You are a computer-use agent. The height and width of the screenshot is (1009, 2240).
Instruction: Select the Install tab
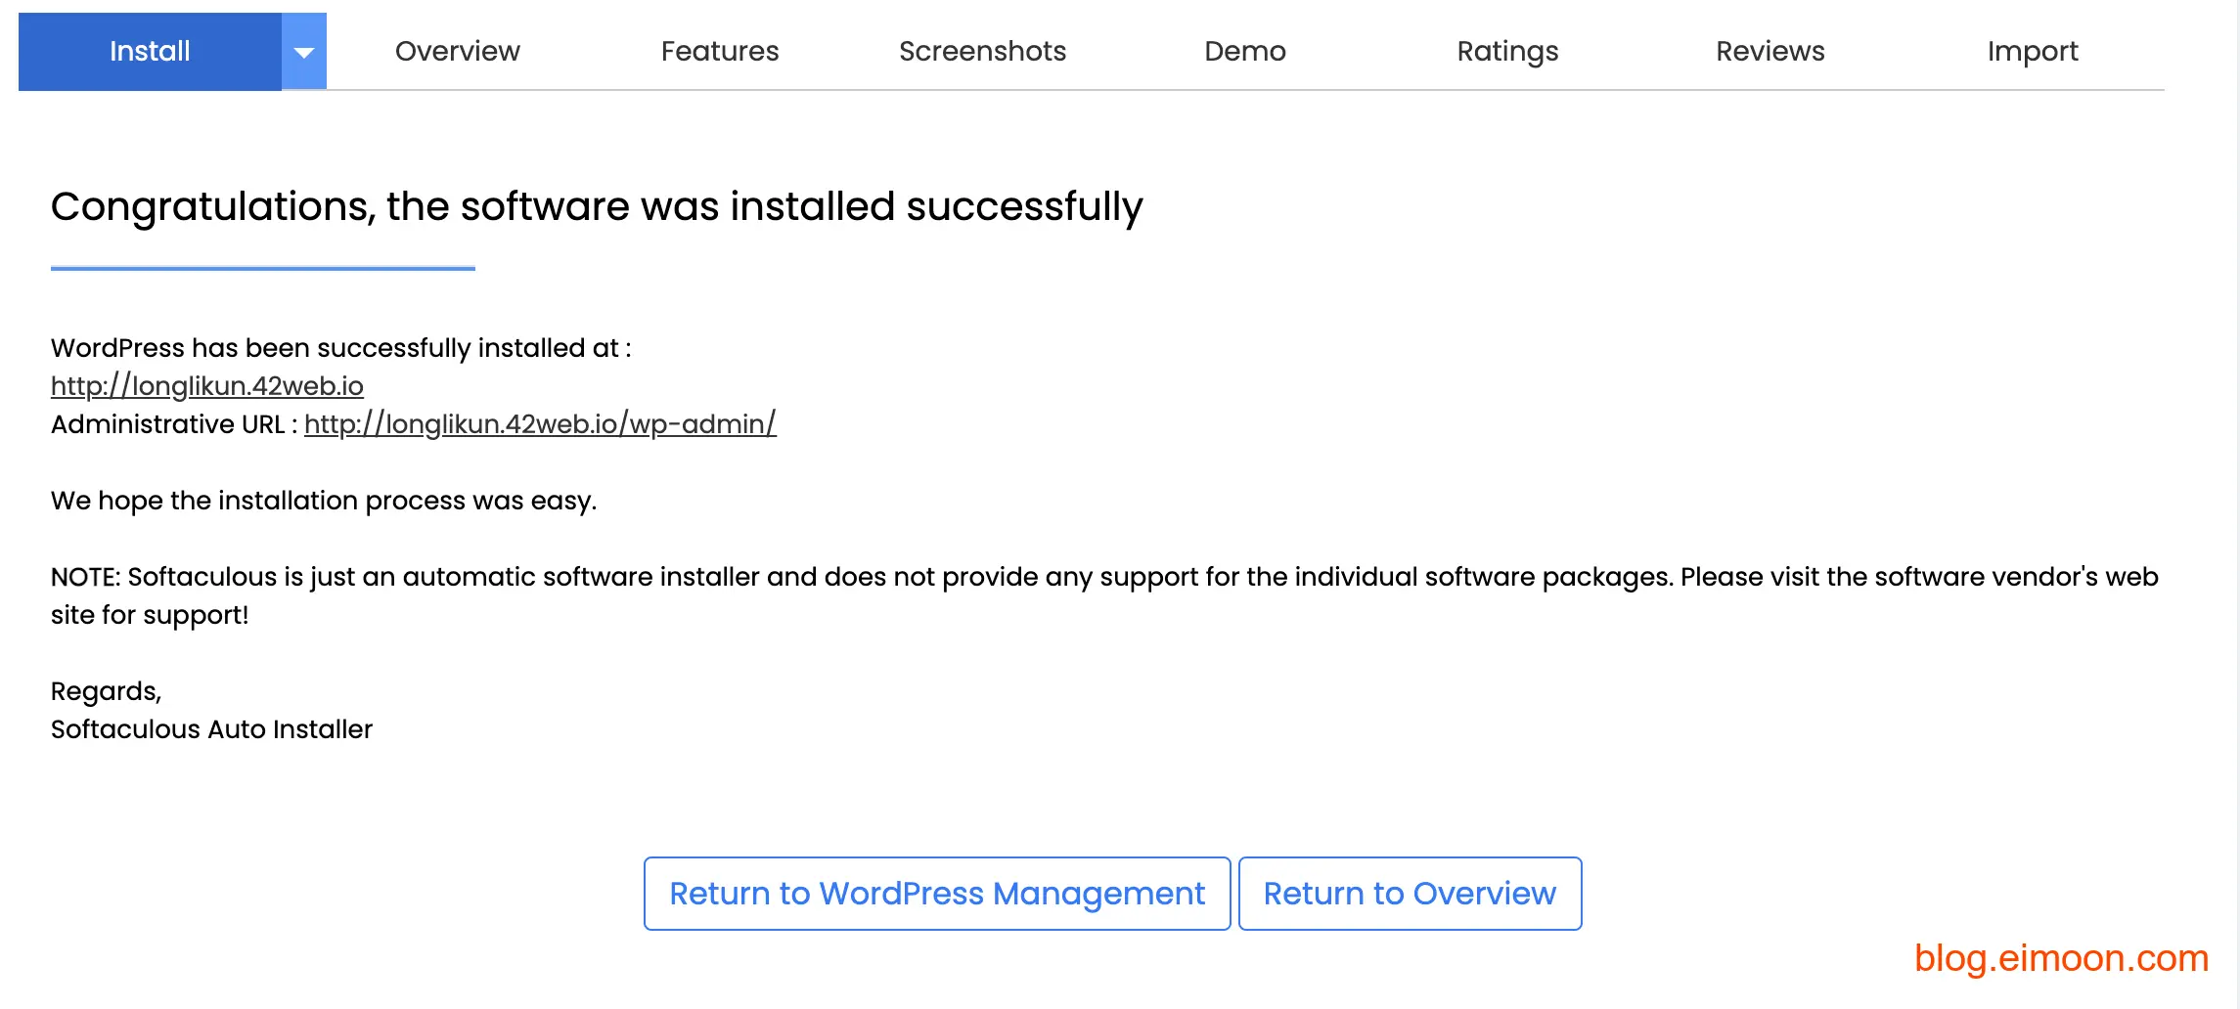[x=150, y=52]
